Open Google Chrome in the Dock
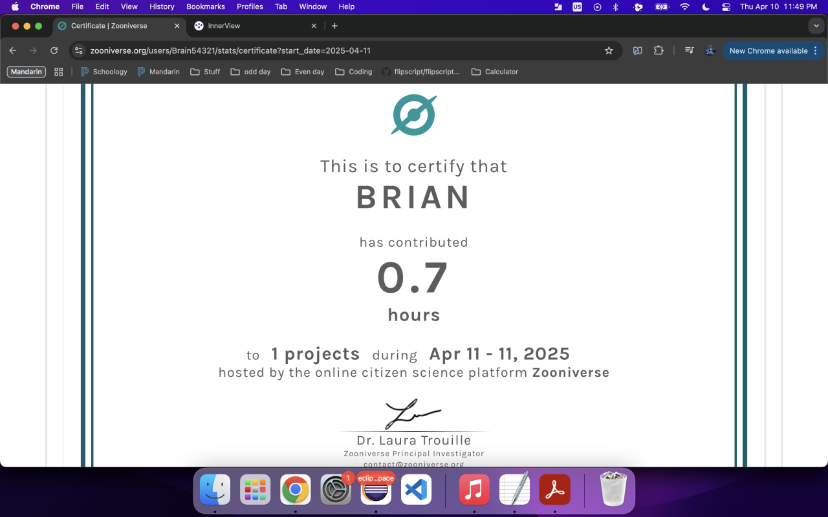Image resolution: width=828 pixels, height=517 pixels. pyautogui.click(x=296, y=489)
